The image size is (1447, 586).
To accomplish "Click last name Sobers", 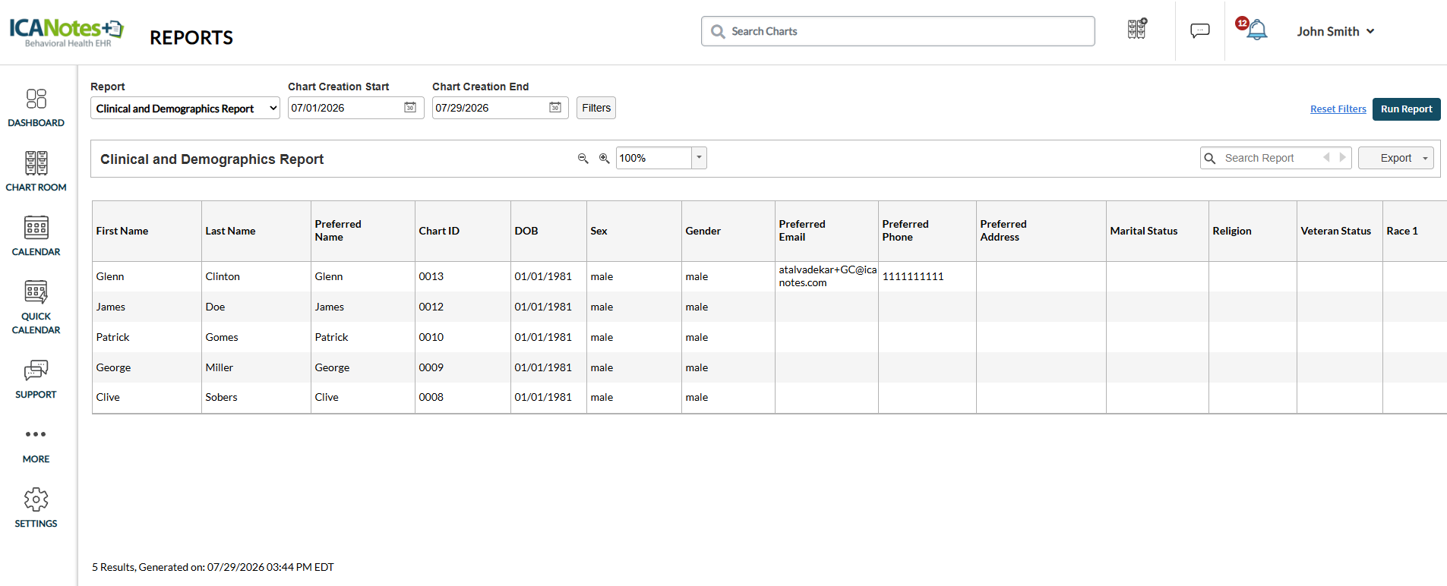I will pyautogui.click(x=221, y=397).
